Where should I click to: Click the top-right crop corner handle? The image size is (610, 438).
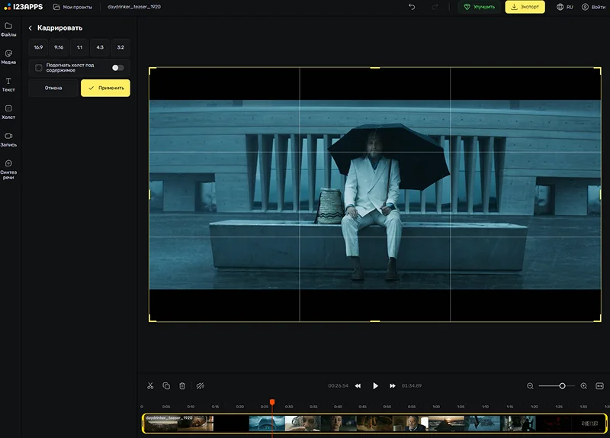click(x=598, y=70)
